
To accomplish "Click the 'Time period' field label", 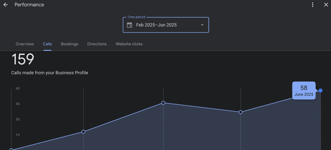I will pos(136,17).
